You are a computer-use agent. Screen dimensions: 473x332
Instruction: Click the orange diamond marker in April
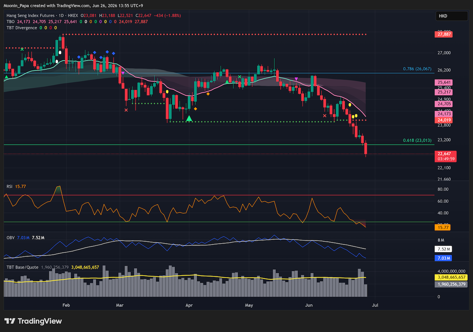[196, 108]
